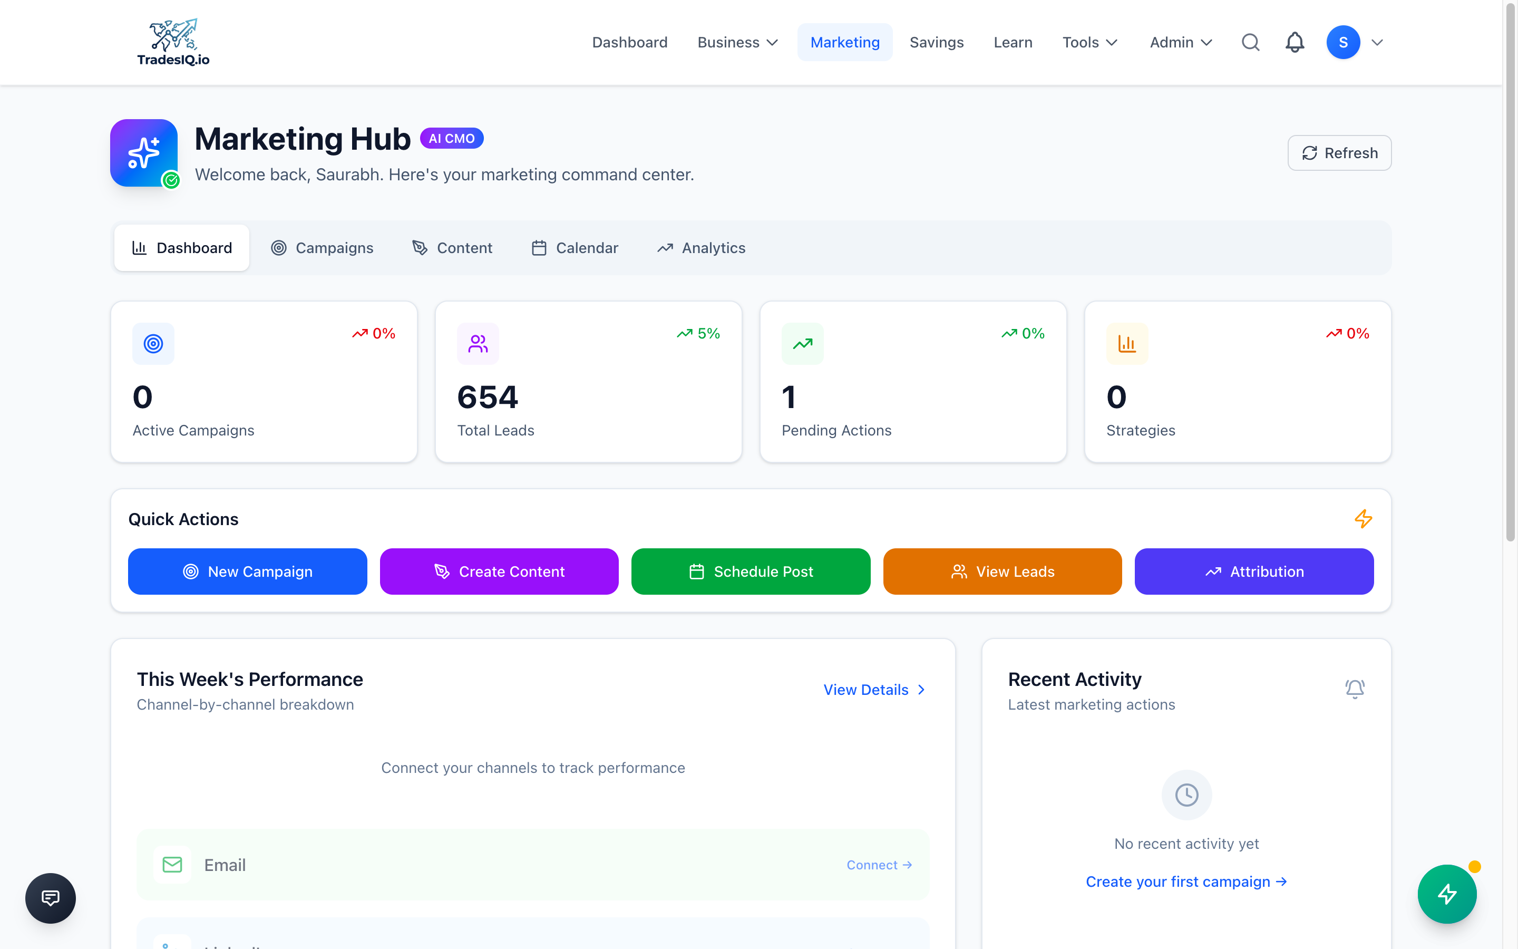Click the Pending Actions trend icon
1518x949 pixels.
pos(802,343)
